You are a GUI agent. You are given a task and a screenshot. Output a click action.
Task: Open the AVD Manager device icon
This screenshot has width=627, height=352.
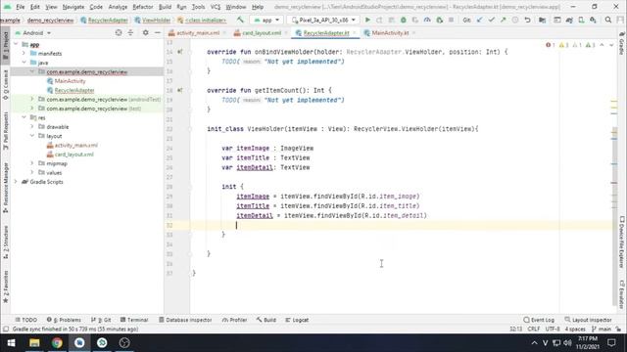click(x=581, y=20)
